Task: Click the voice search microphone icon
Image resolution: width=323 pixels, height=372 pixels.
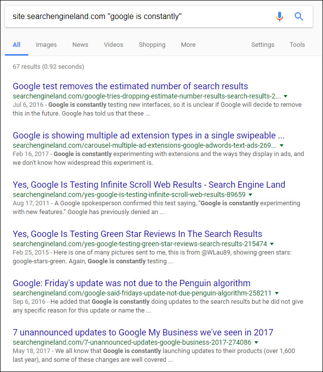Action: 280,17
